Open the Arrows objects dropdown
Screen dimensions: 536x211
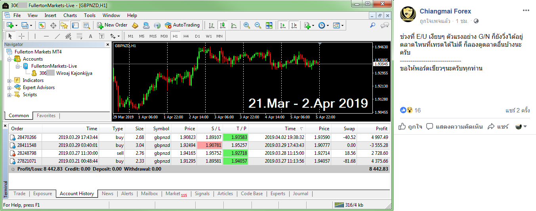pos(114,36)
